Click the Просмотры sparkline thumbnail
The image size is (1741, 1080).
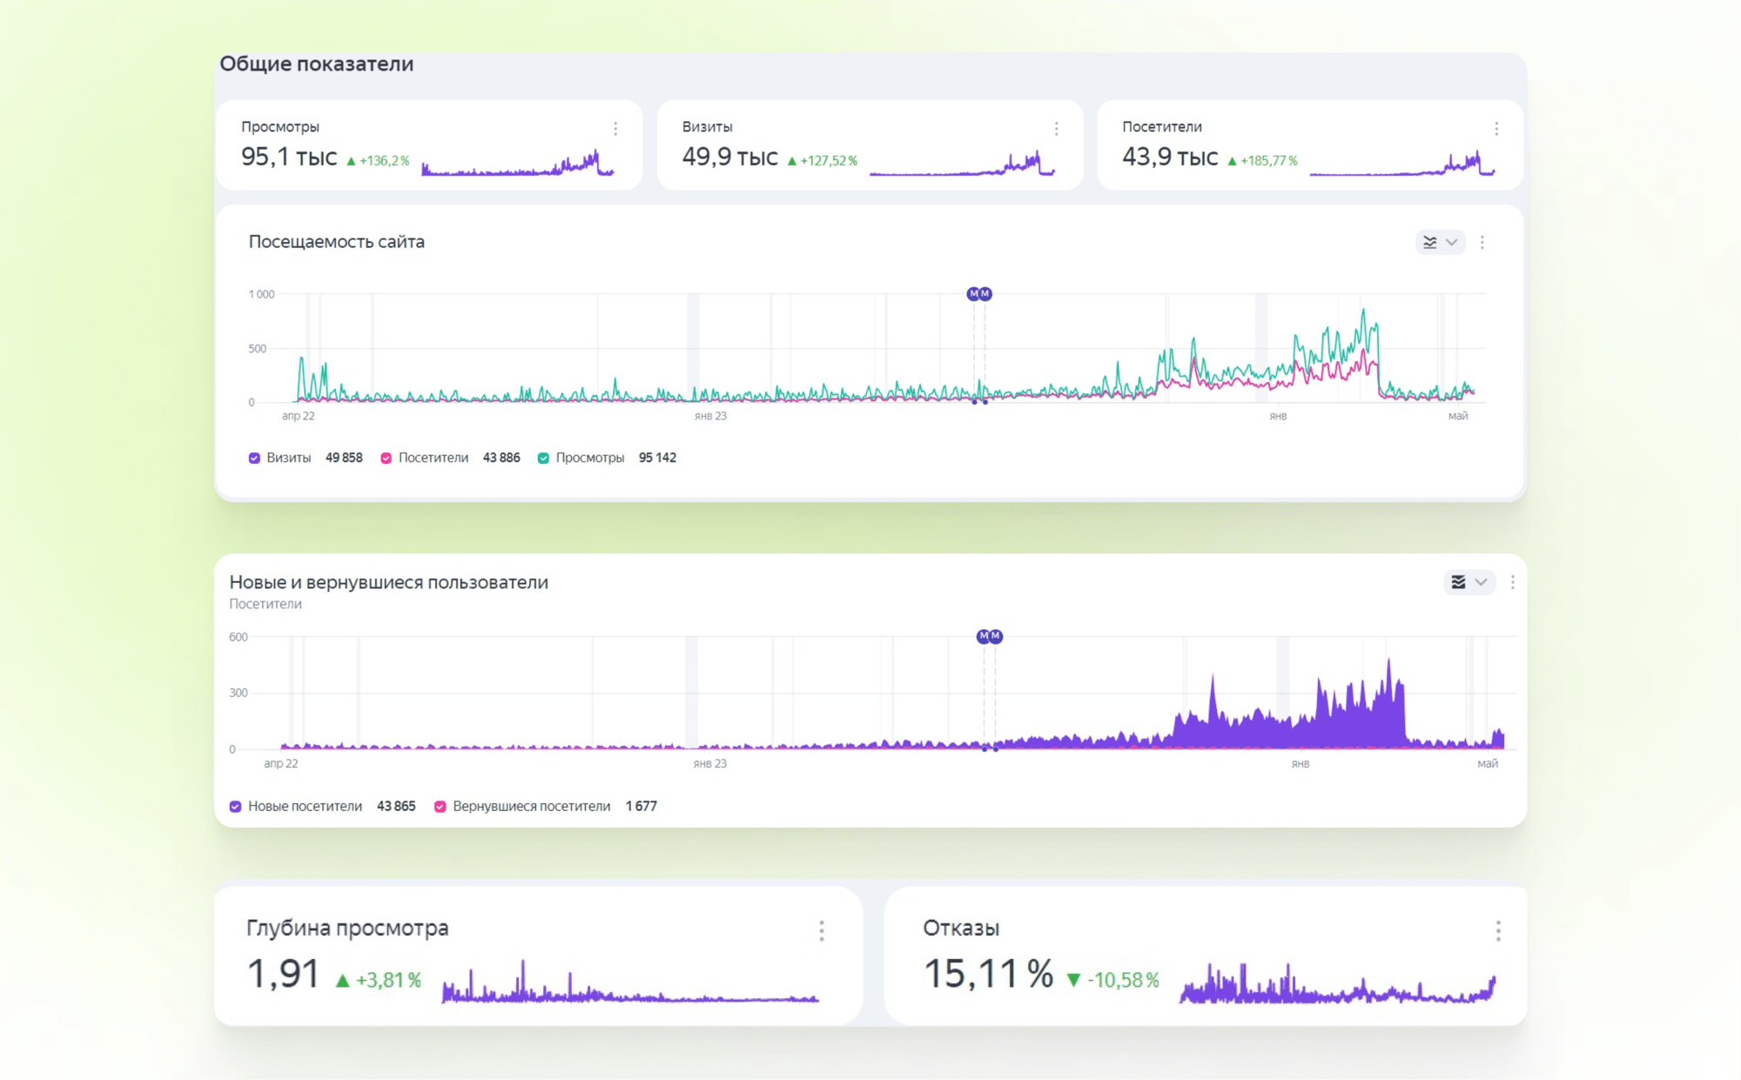[518, 163]
